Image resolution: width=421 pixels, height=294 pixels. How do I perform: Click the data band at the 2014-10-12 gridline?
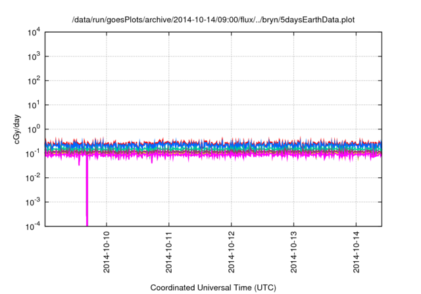(x=232, y=149)
